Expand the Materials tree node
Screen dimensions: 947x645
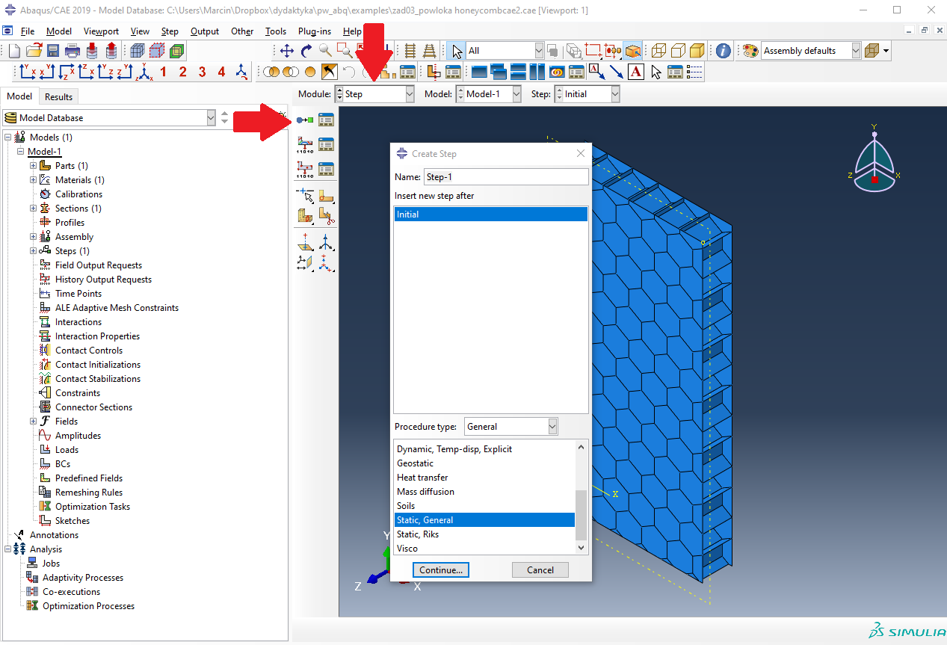[34, 180]
